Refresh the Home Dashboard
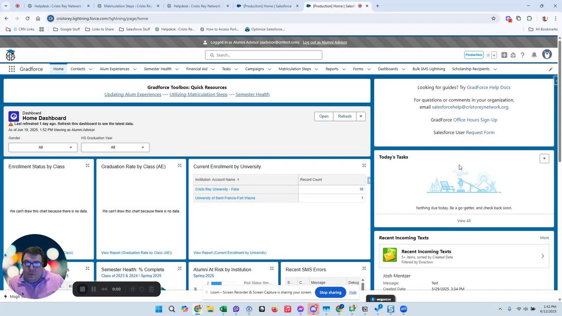The image size is (562, 316). coord(345,116)
